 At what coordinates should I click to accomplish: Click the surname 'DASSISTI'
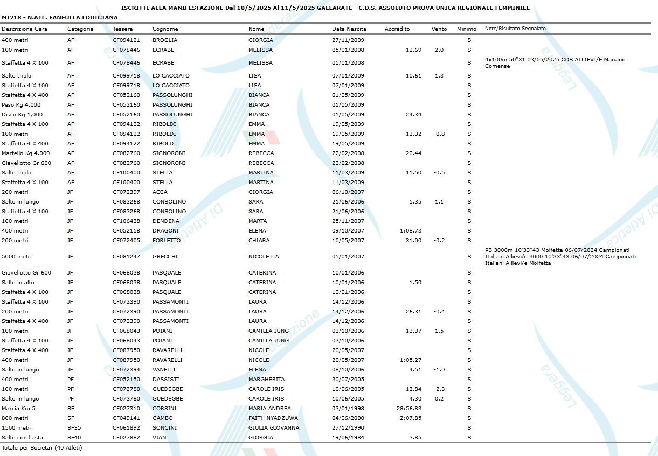[165, 380]
